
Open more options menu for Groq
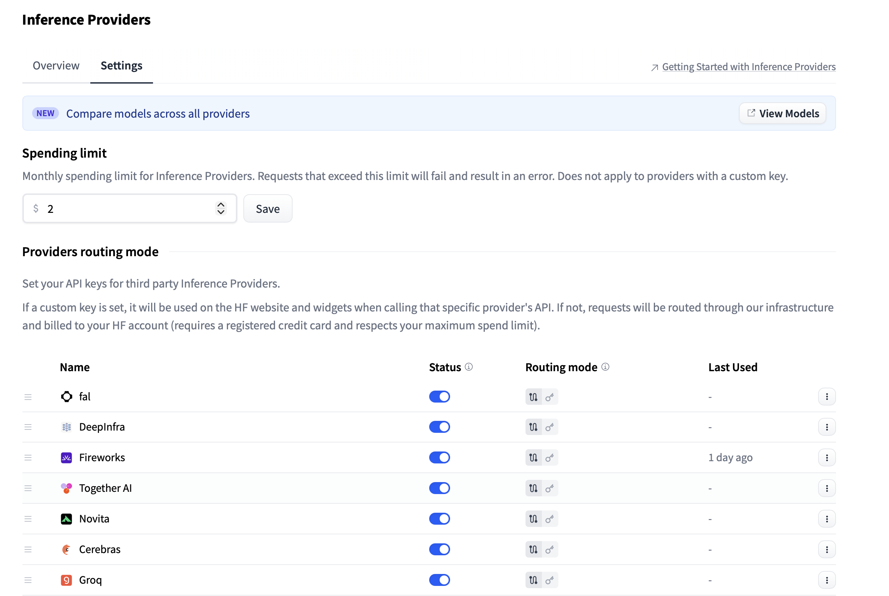[827, 580]
